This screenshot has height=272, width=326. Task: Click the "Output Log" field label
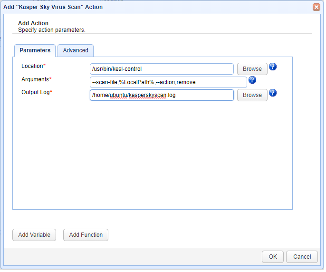point(37,93)
